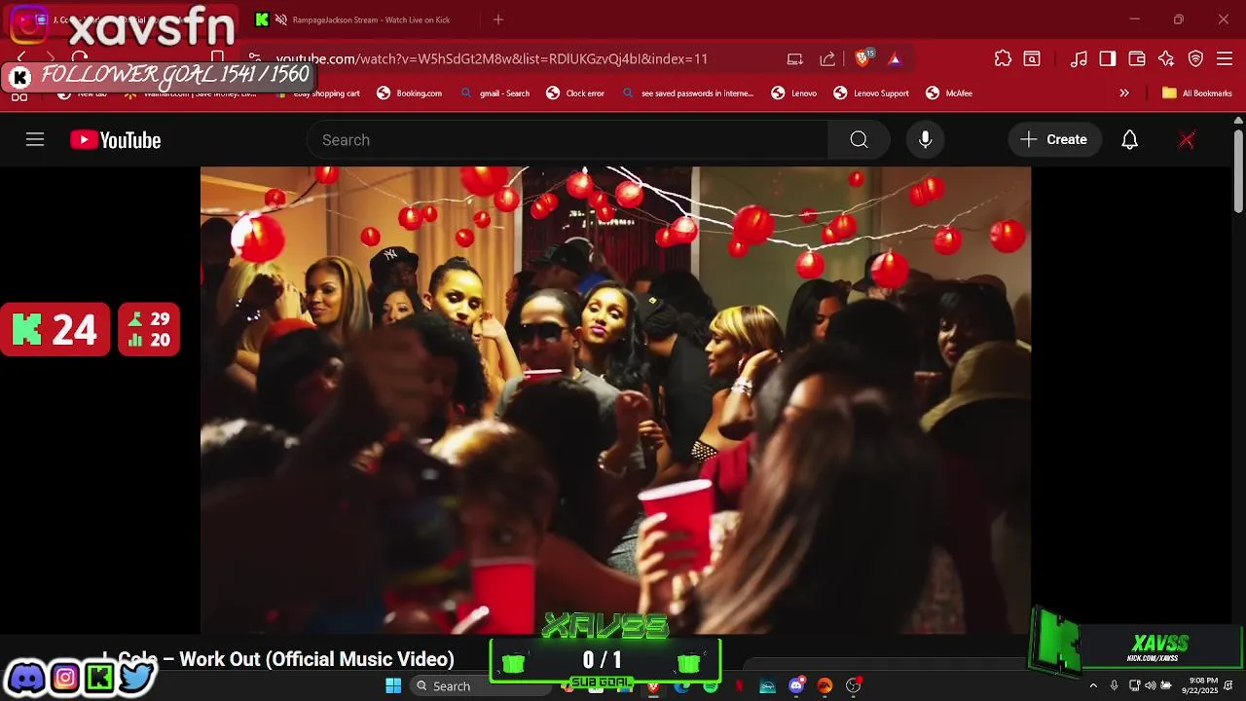Open the Lenovo bookmark
Image resolution: width=1246 pixels, height=701 pixels.
coord(794,93)
